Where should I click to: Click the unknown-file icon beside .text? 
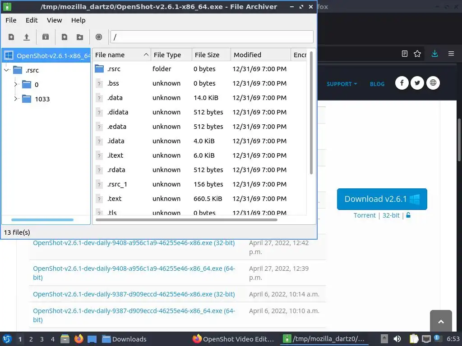tap(99, 199)
